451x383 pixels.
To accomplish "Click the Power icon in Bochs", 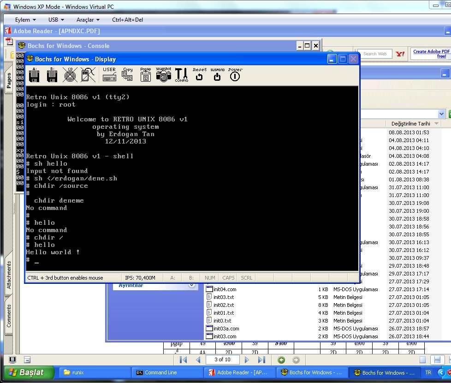I will coord(235,75).
